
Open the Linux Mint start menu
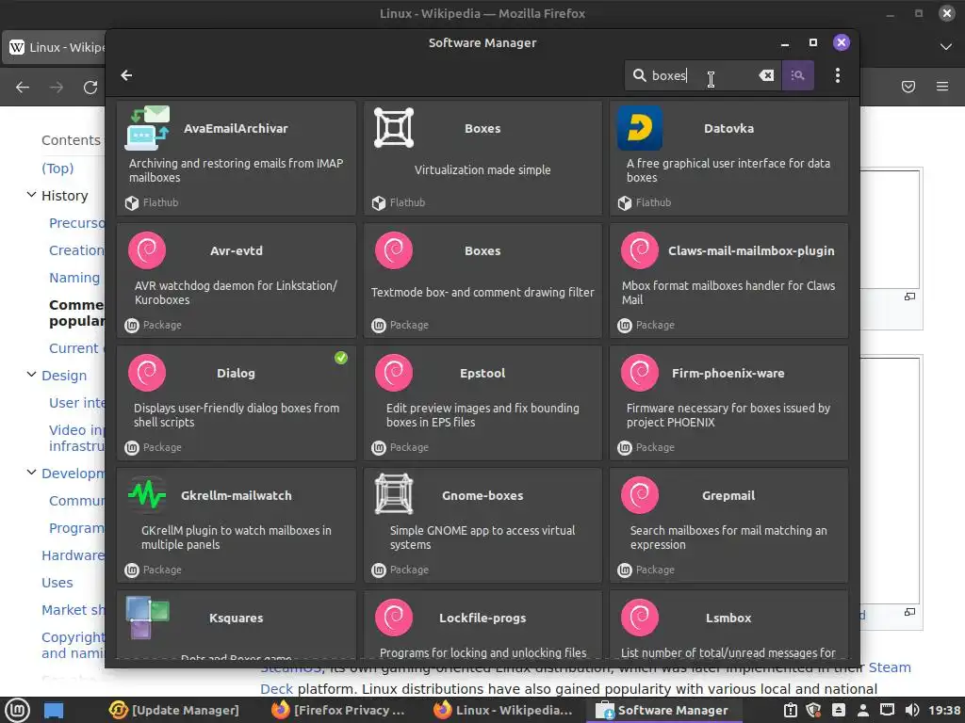click(17, 710)
